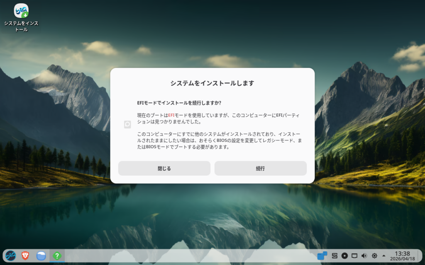Launch Brave browser from the taskbar
Screen dimensions: 425x265
pos(26,256)
